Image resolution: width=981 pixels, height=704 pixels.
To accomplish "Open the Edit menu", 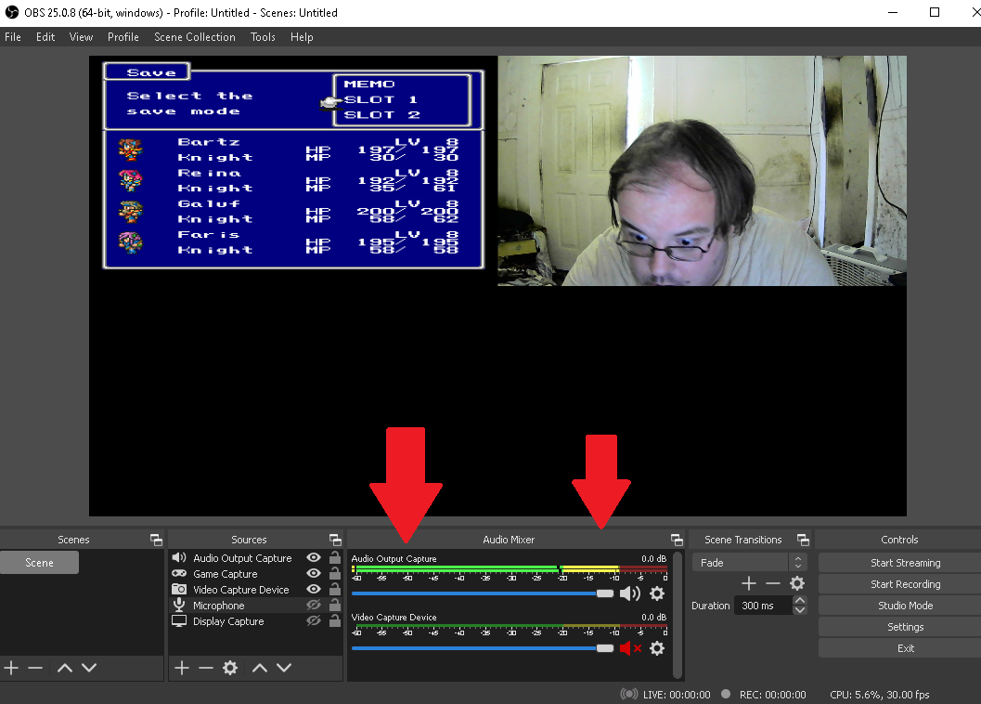I will pos(45,37).
